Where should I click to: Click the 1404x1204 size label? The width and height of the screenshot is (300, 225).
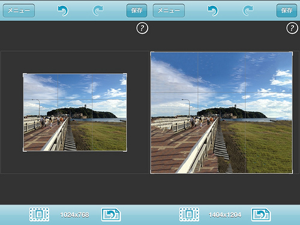[225, 215]
